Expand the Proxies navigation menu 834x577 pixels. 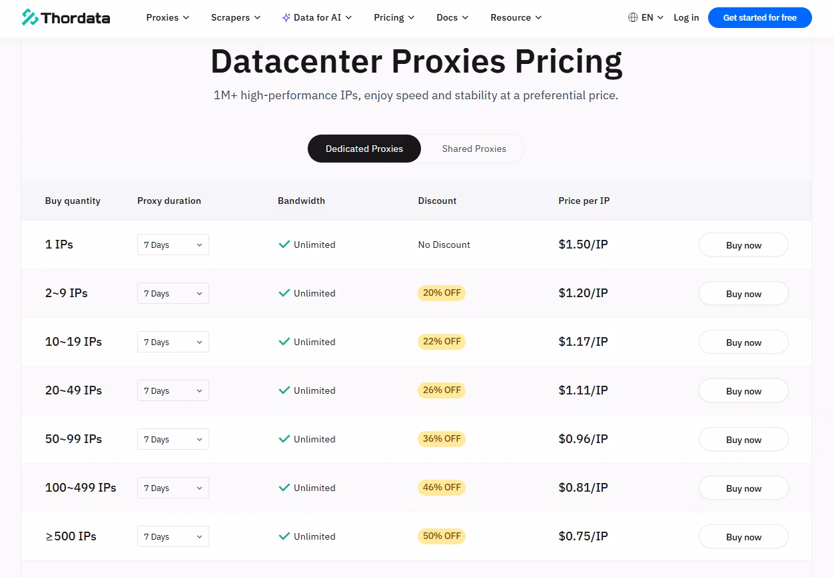point(168,18)
